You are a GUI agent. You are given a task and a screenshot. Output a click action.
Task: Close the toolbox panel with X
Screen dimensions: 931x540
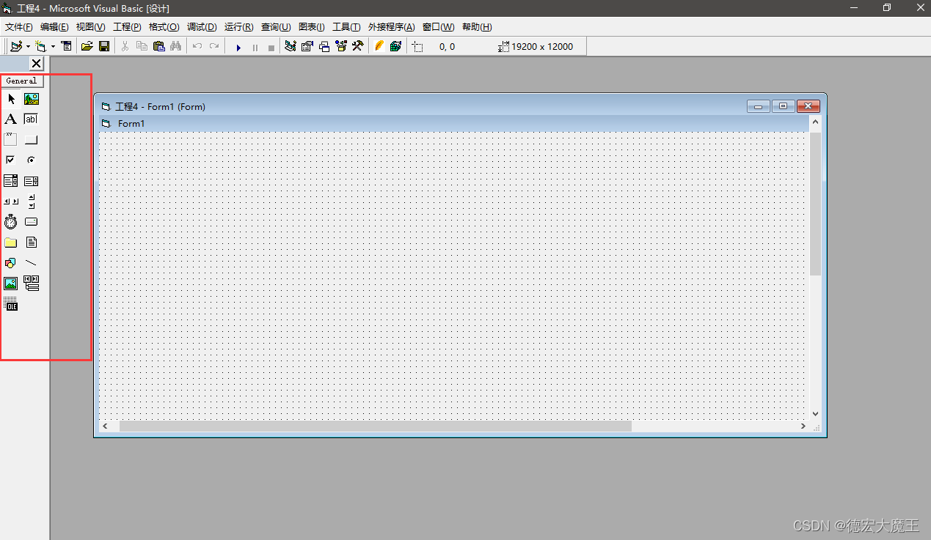pyautogui.click(x=36, y=64)
